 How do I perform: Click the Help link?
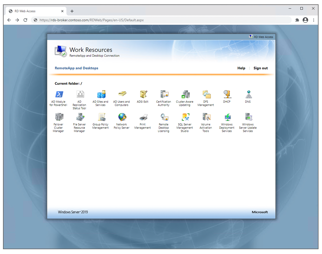241,68
